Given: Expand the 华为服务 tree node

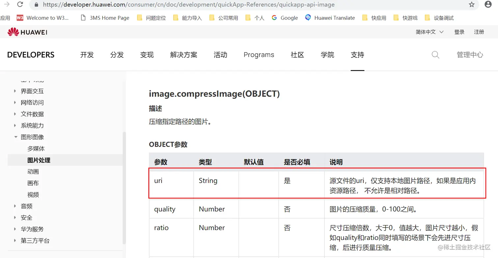Looking at the screenshot, I should tap(15, 229).
